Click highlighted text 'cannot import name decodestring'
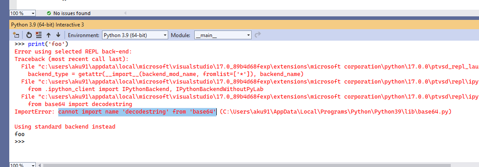The width and height of the screenshot is (479, 167). (x=137, y=112)
